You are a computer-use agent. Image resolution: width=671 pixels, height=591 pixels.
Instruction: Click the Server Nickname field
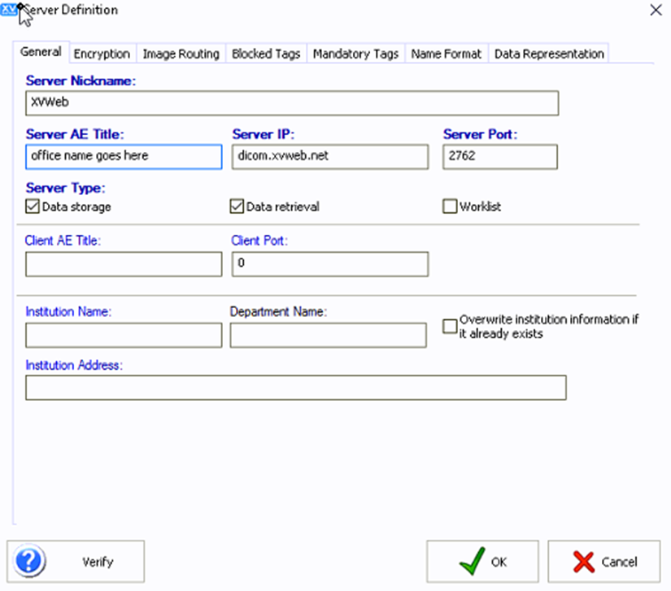click(292, 103)
